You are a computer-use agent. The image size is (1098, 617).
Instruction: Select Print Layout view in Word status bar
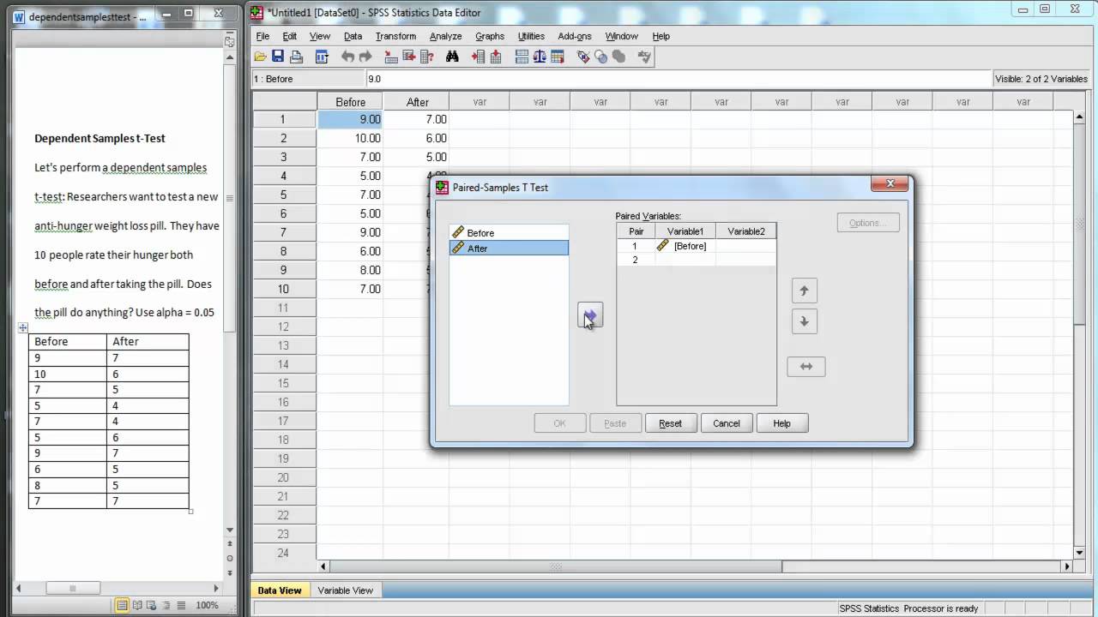coord(123,605)
